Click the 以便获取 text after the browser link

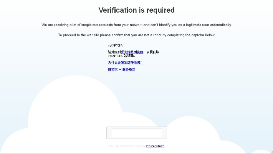(152, 52)
